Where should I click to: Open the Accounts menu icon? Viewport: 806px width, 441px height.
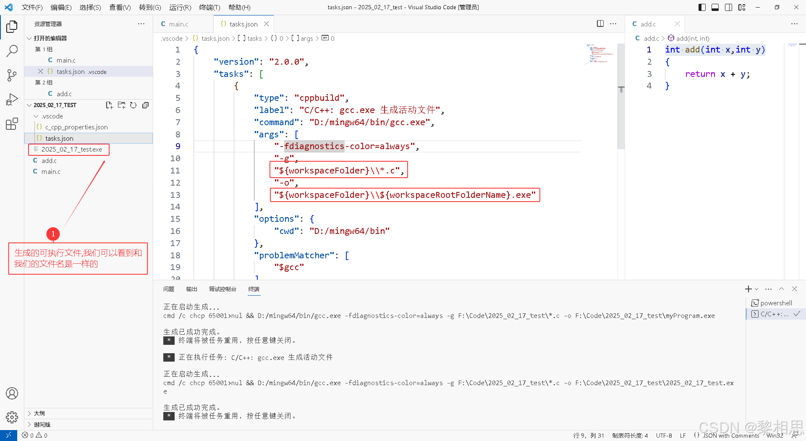12,394
